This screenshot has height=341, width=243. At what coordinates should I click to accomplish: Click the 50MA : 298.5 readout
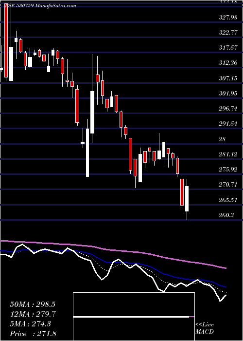[33, 304]
